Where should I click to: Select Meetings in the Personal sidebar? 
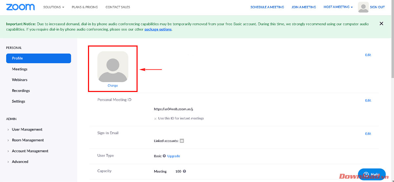coord(20,69)
